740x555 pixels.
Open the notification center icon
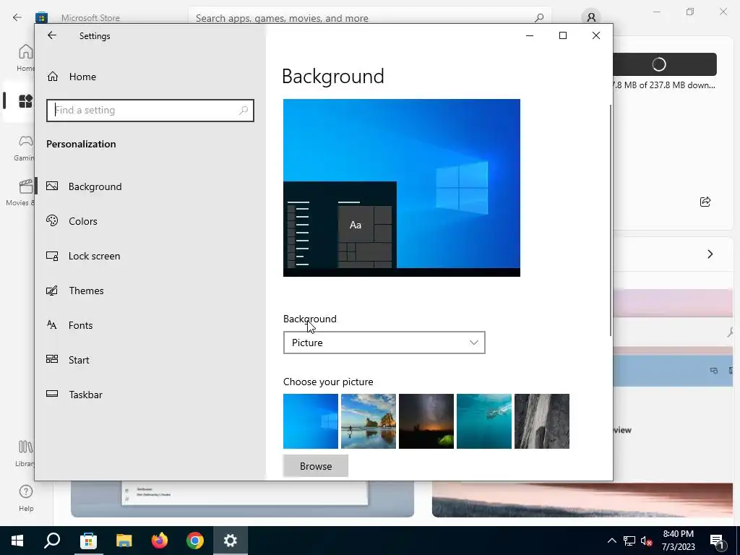pyautogui.click(x=718, y=541)
